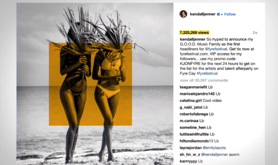Open robertofabrega commenter profile
278x165 pixels.
(x=194, y=114)
